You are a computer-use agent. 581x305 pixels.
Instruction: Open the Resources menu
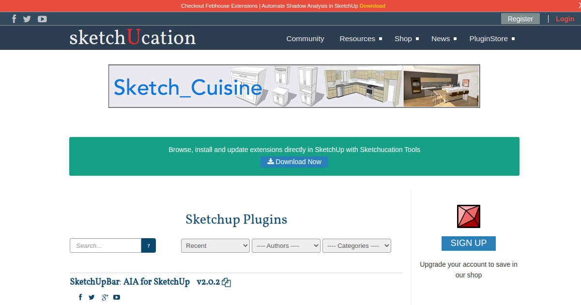click(361, 39)
